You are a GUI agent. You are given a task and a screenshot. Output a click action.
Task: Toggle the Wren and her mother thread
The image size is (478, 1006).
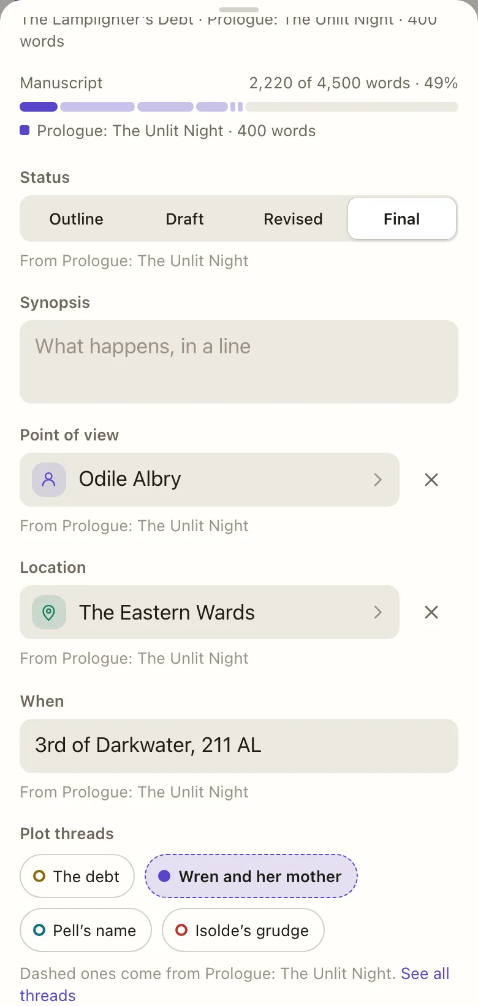(x=251, y=876)
